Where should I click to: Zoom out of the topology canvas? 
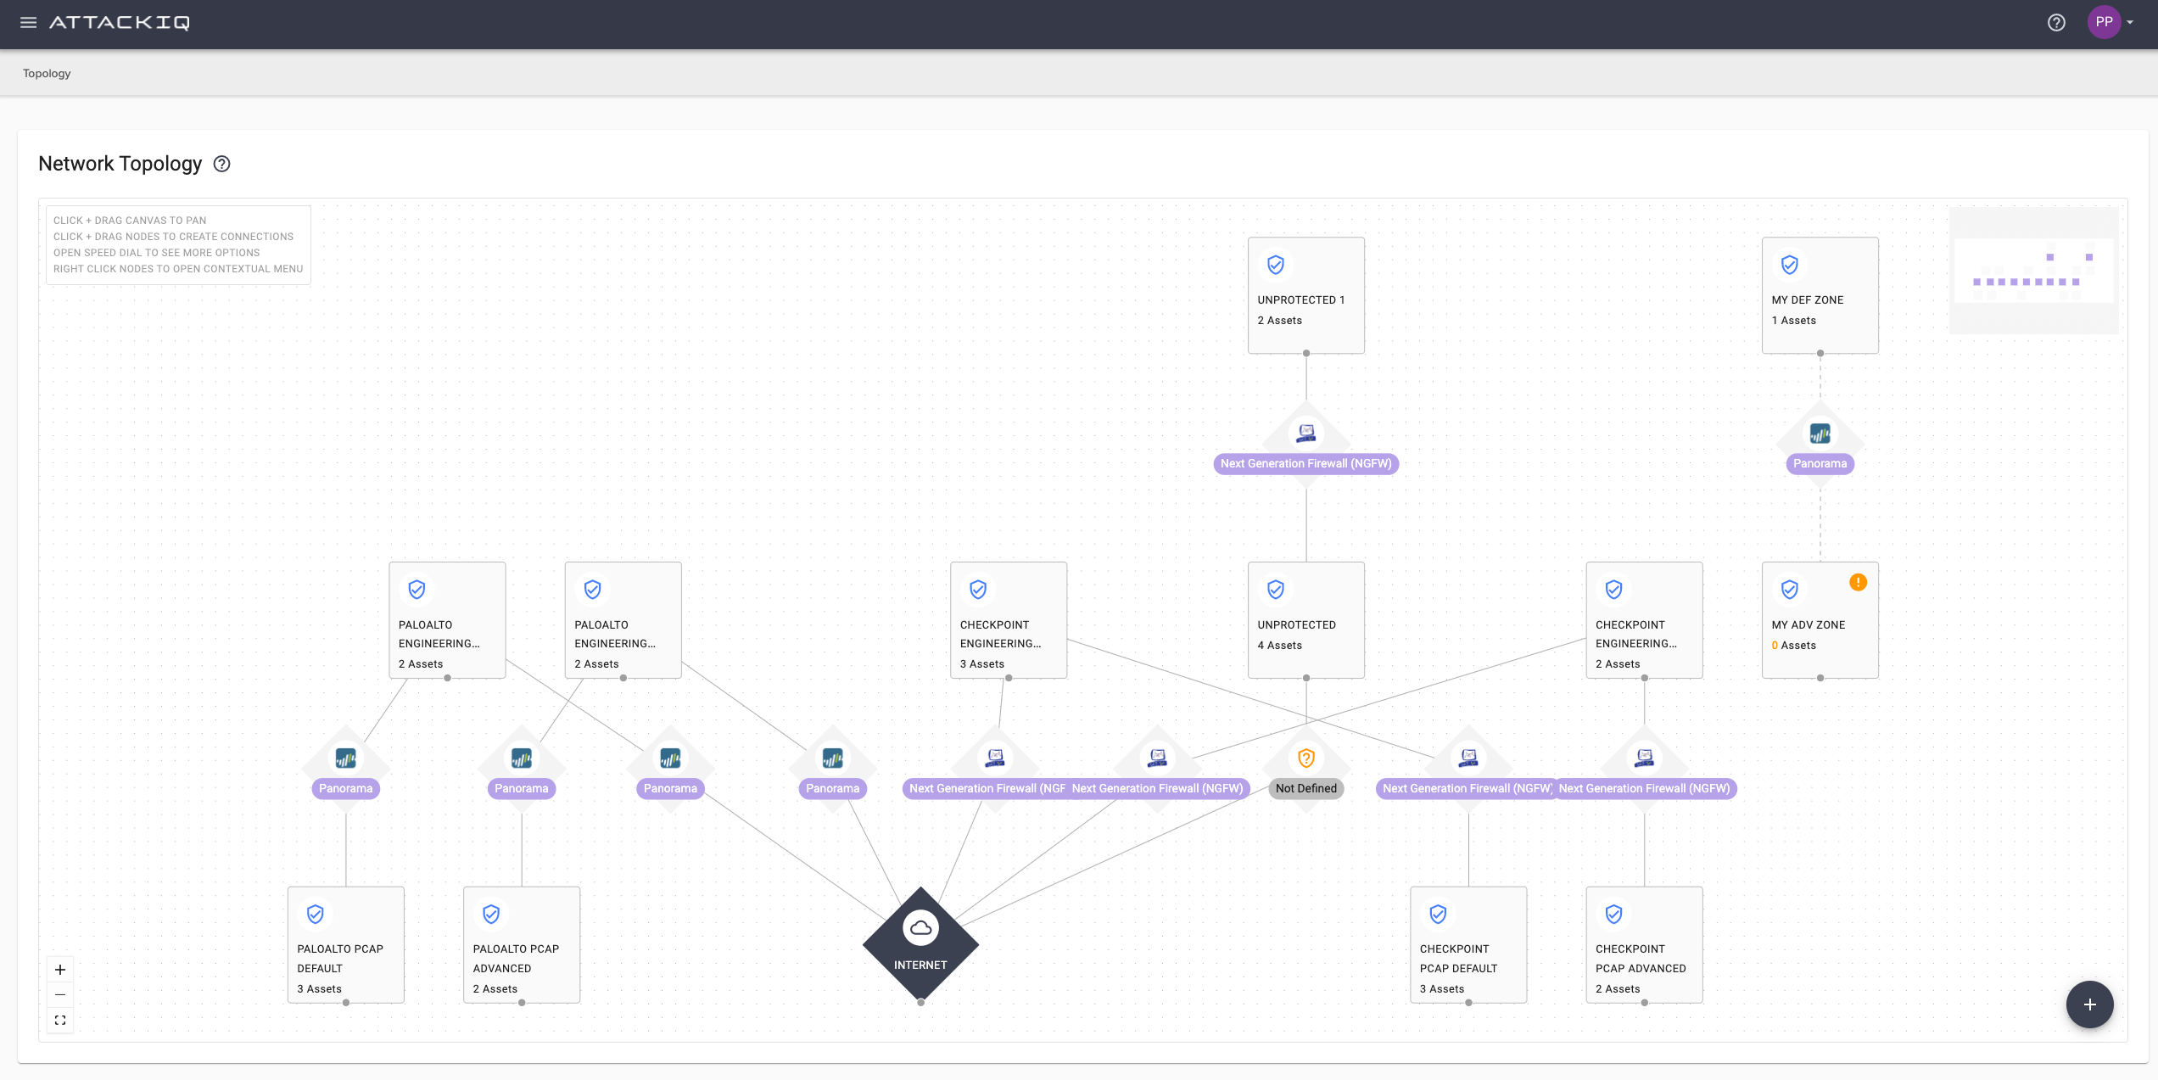60,994
